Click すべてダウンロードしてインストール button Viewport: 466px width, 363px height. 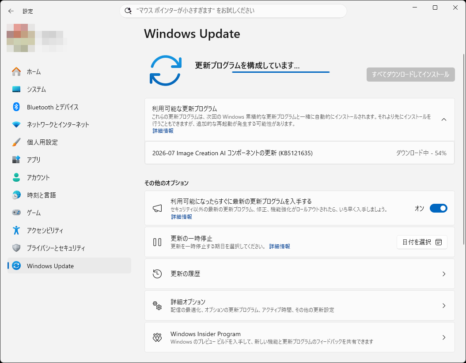point(410,75)
